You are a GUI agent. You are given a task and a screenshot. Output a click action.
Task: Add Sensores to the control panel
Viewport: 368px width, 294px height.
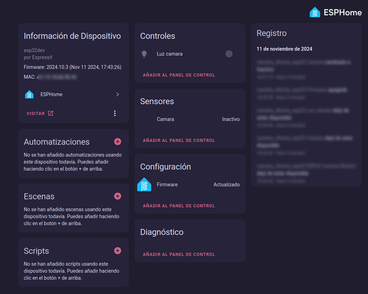[179, 140]
